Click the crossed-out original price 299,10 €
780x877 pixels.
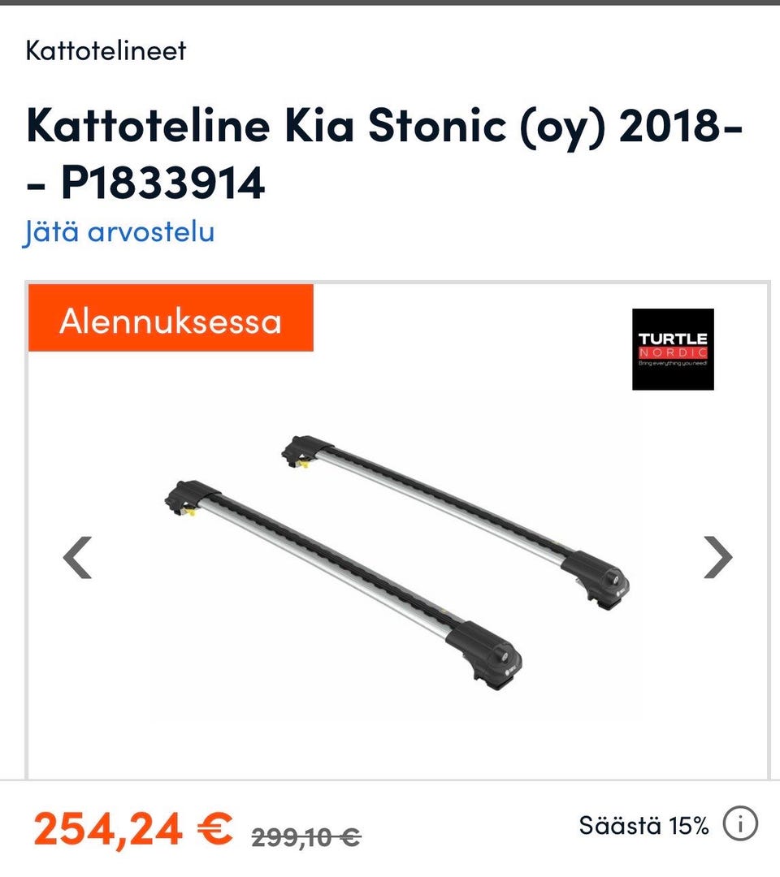[x=306, y=837]
